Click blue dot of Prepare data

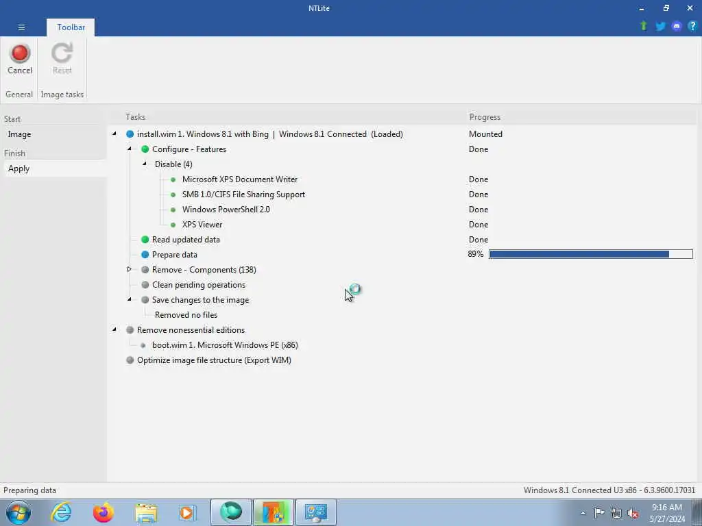click(x=145, y=255)
